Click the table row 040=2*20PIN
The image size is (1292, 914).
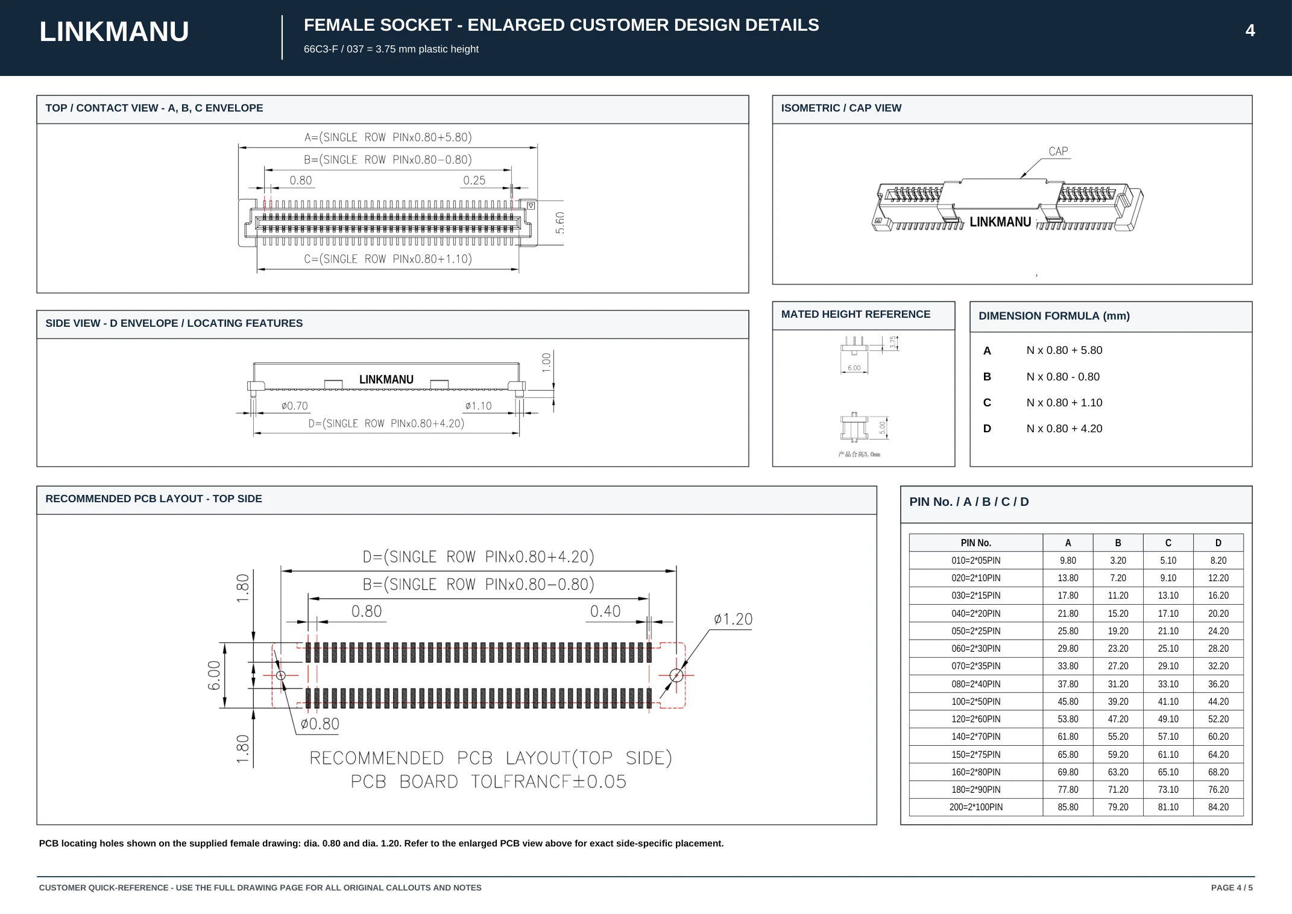pos(1076,614)
